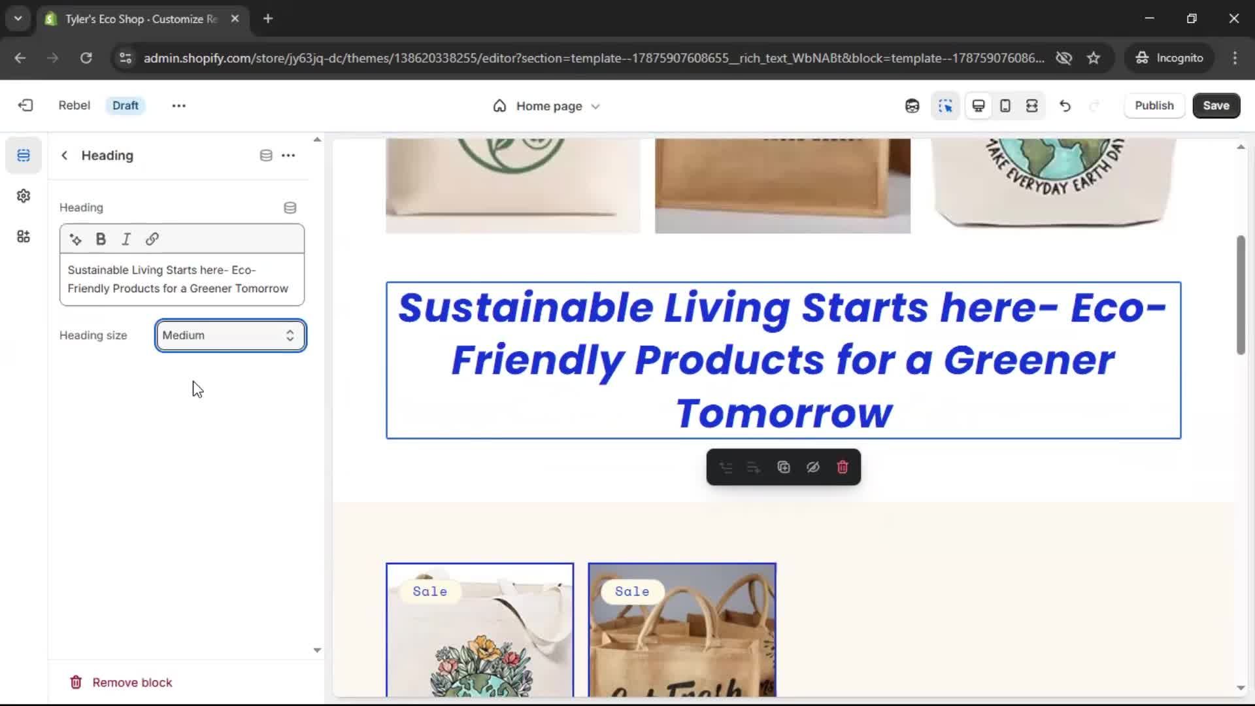The height and width of the screenshot is (706, 1255).
Task: Open the Theme settings gear icon
Action: [24, 196]
